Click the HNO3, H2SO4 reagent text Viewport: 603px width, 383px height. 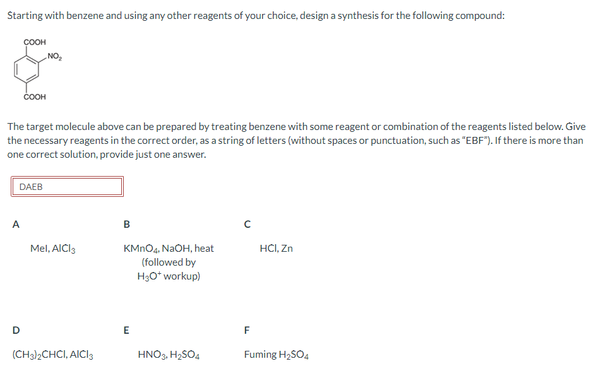pos(169,354)
